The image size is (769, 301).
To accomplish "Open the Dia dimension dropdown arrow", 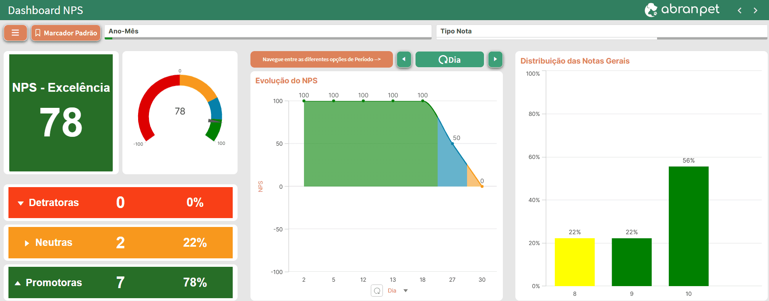I will pyautogui.click(x=405, y=291).
